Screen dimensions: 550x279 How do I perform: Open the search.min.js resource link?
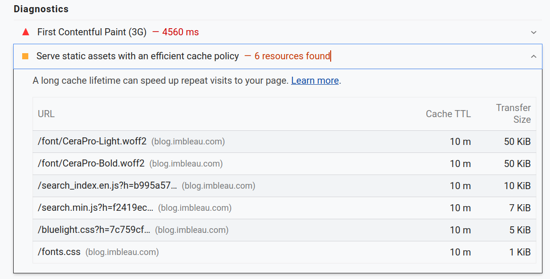[x=95, y=208]
